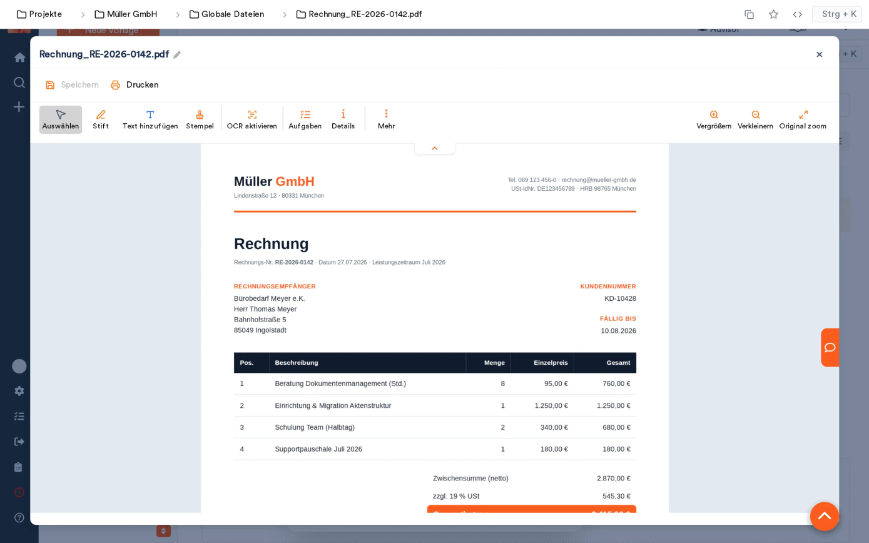The height and width of the screenshot is (543, 869).
Task: Click the code brackets icon in the top bar
Action: click(x=798, y=14)
